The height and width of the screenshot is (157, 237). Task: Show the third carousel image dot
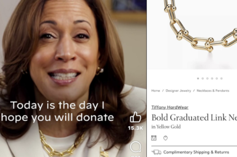207,78
